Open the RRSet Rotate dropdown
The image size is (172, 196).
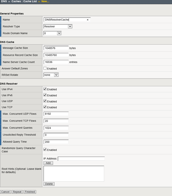[x=51, y=75]
